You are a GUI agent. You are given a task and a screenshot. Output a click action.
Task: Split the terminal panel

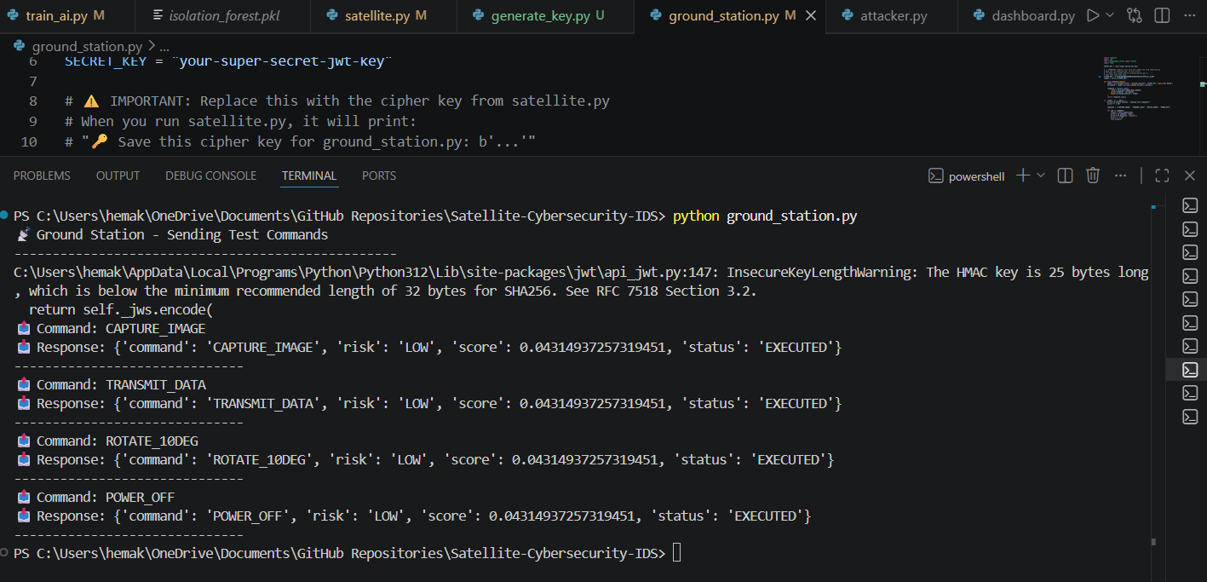point(1065,176)
